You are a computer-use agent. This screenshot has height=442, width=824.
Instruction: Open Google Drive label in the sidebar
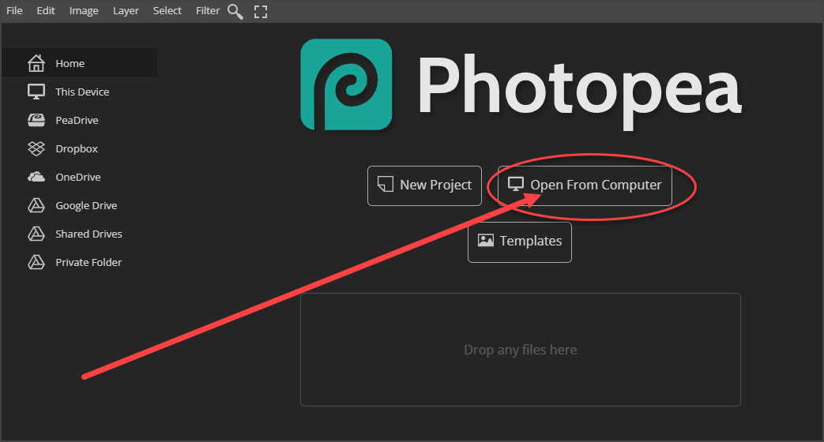click(x=86, y=205)
